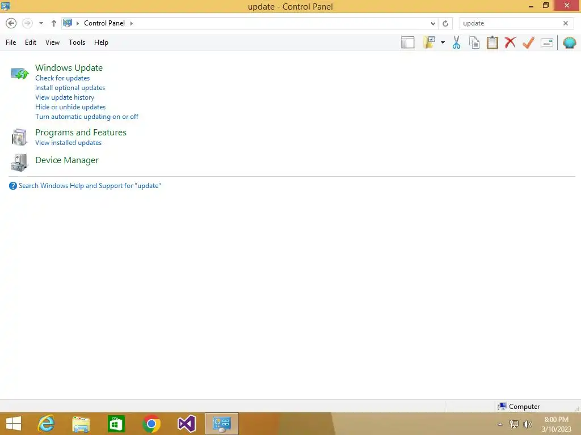Open the Edit menu
581x435 pixels.
click(x=31, y=42)
